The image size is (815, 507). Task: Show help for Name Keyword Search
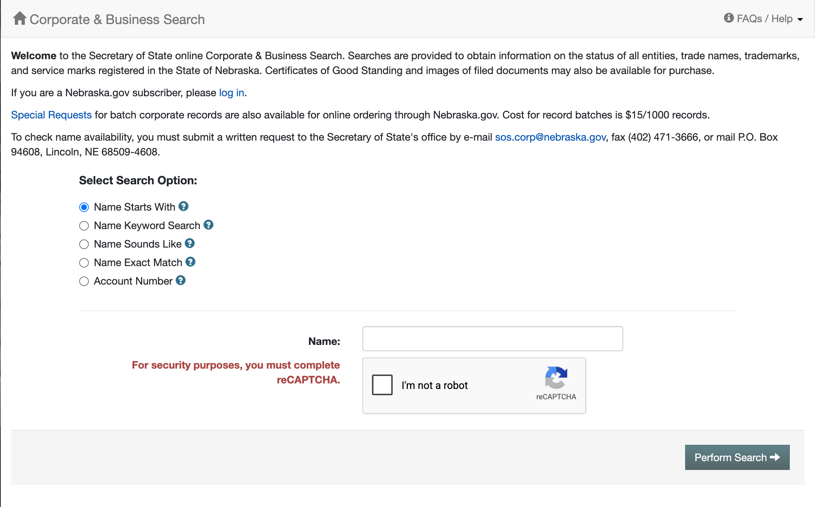208,225
